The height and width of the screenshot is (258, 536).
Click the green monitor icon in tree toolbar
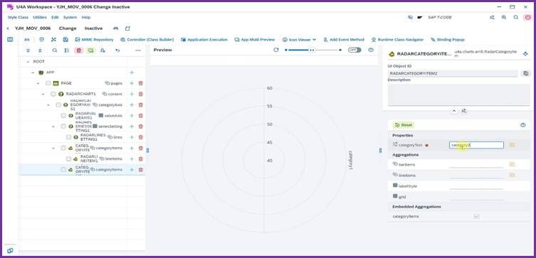pos(90,50)
